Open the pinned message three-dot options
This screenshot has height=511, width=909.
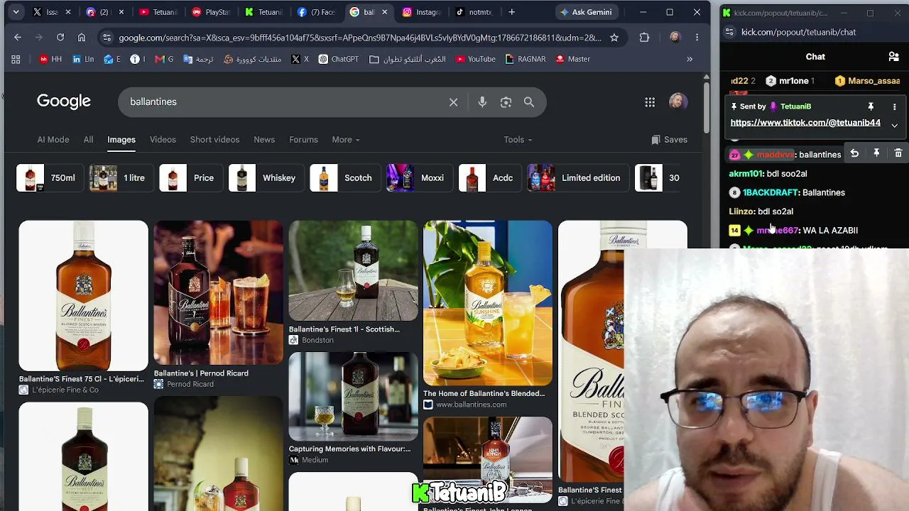[894, 106]
